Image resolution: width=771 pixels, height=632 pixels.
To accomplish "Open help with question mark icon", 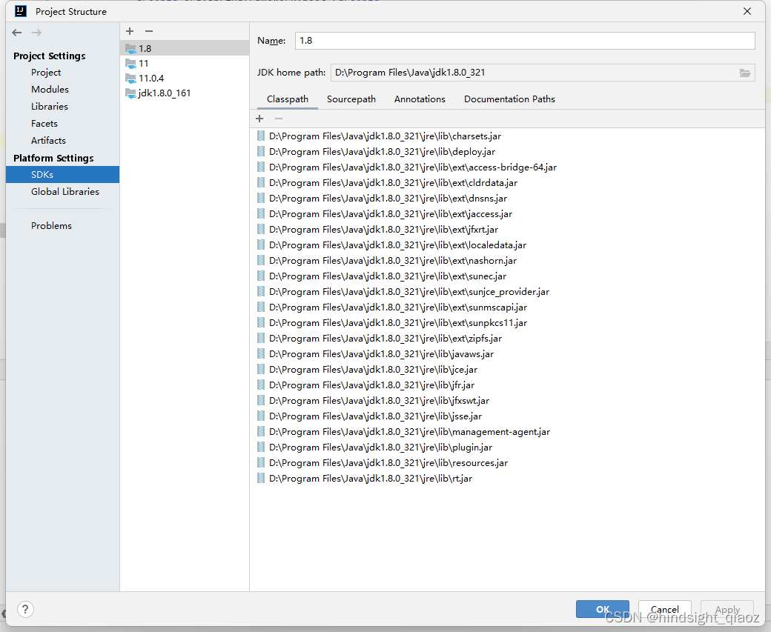I will pos(25,609).
